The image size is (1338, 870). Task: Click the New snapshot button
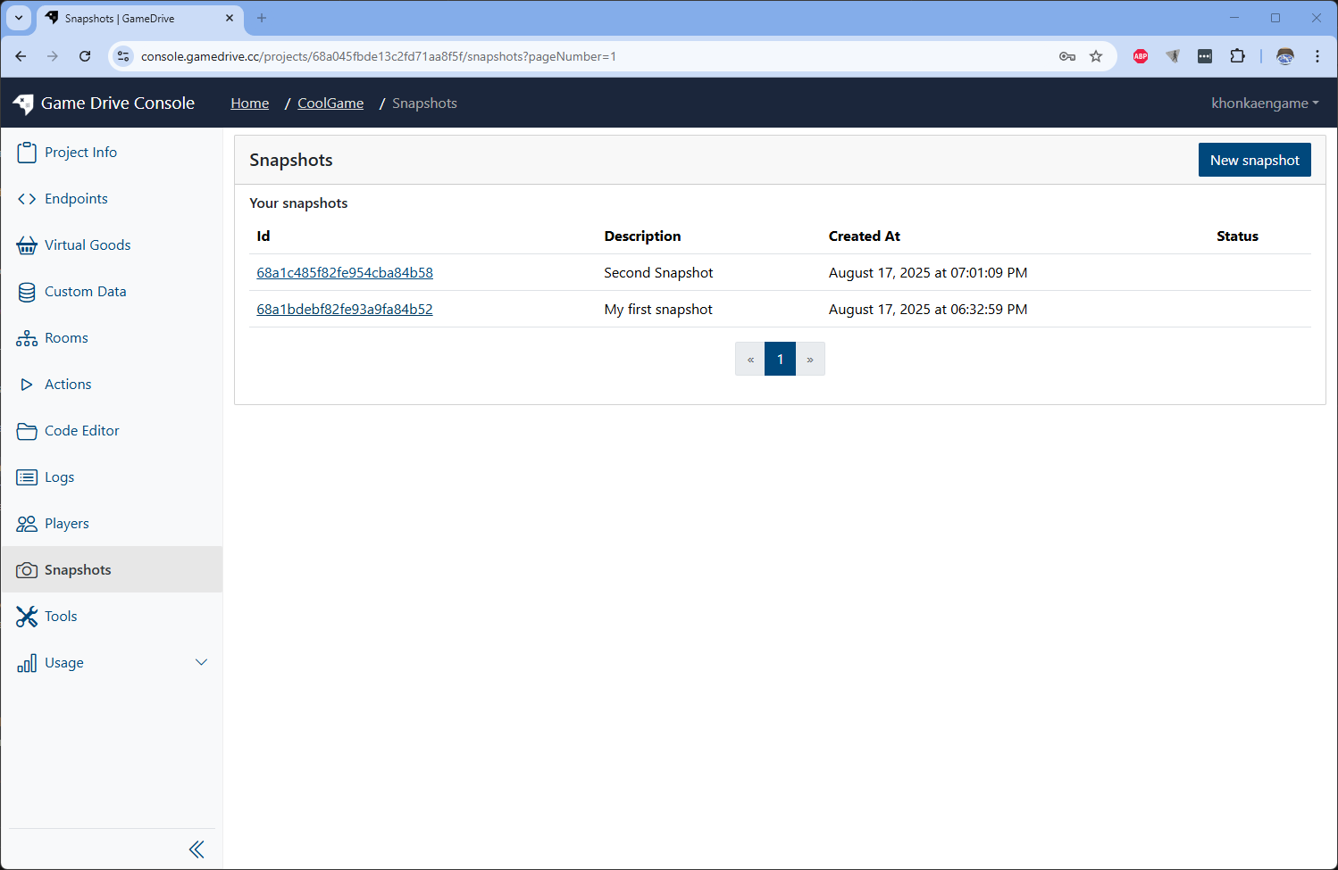(1254, 161)
